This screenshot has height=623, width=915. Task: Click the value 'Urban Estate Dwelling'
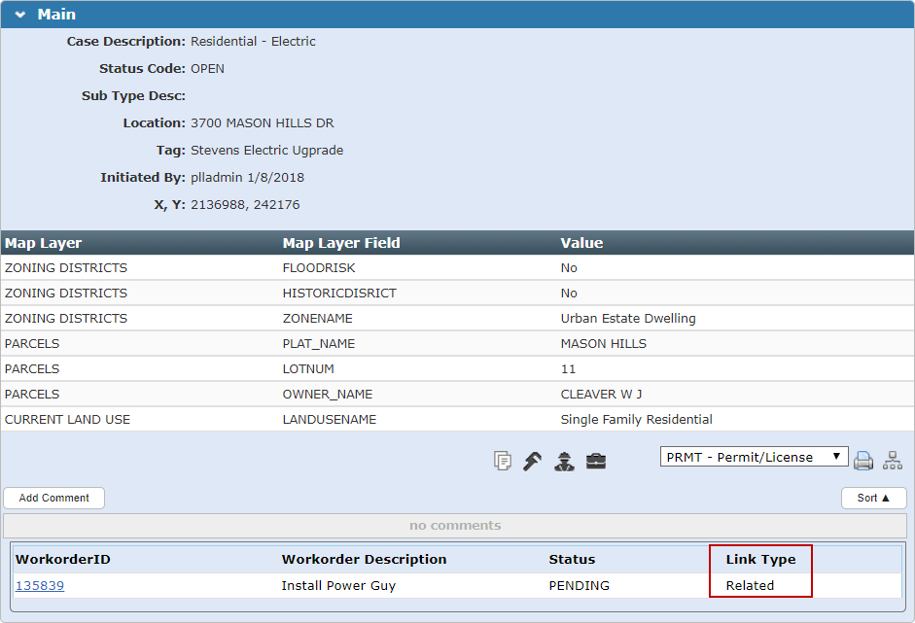click(628, 319)
